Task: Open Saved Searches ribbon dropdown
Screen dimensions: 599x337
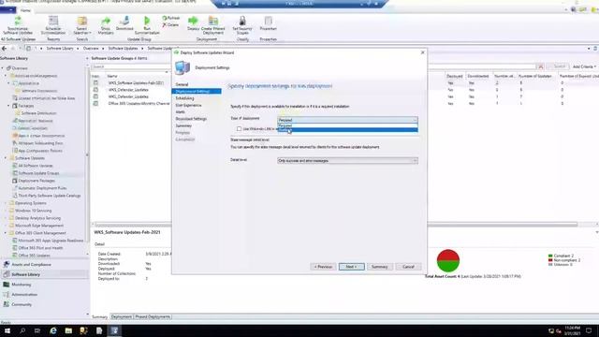Action: point(81,25)
